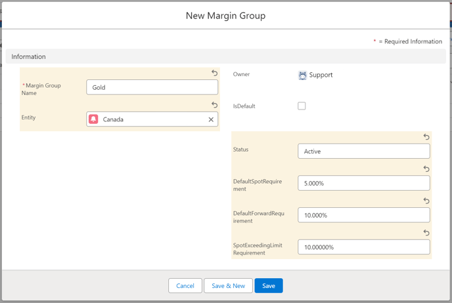The height and width of the screenshot is (303, 452).
Task: Enable the IsDefault checkbox
Action: (302, 106)
